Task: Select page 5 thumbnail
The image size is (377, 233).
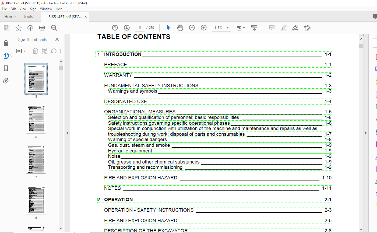Action: point(36,79)
